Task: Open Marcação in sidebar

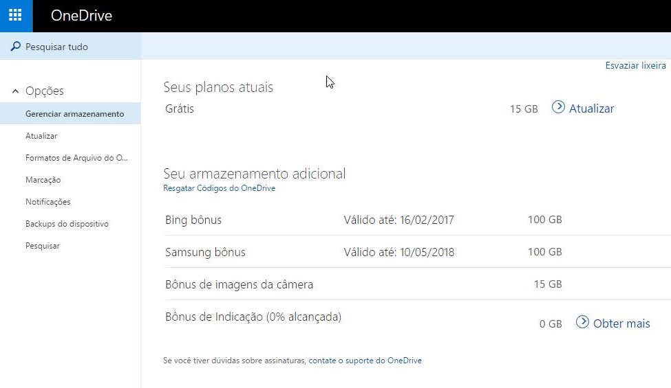Action: click(x=43, y=180)
